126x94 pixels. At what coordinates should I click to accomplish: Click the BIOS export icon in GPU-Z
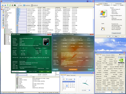(119, 65)
